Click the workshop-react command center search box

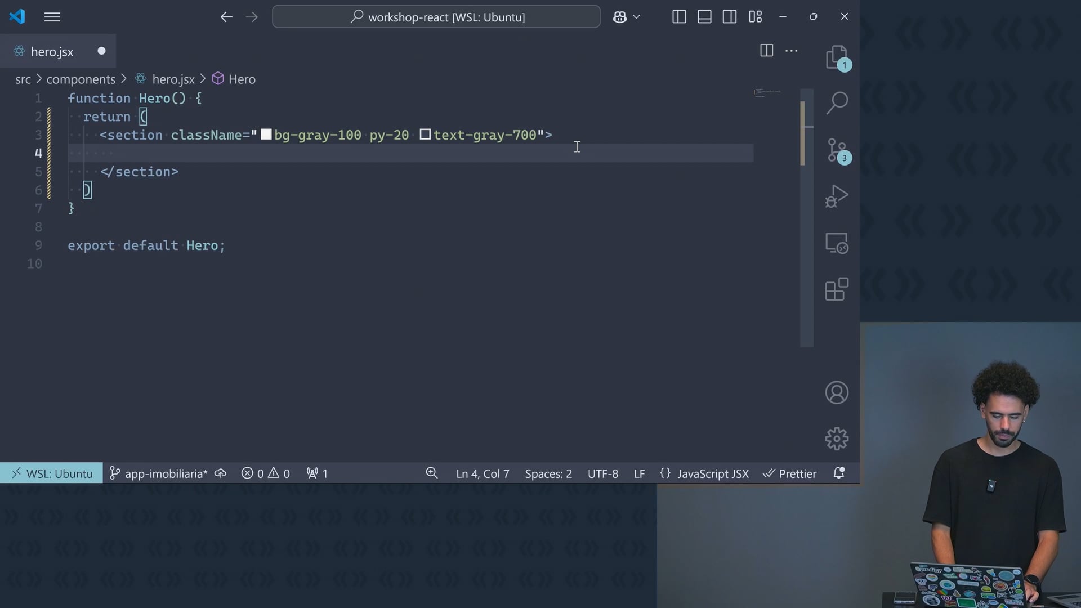[436, 17]
